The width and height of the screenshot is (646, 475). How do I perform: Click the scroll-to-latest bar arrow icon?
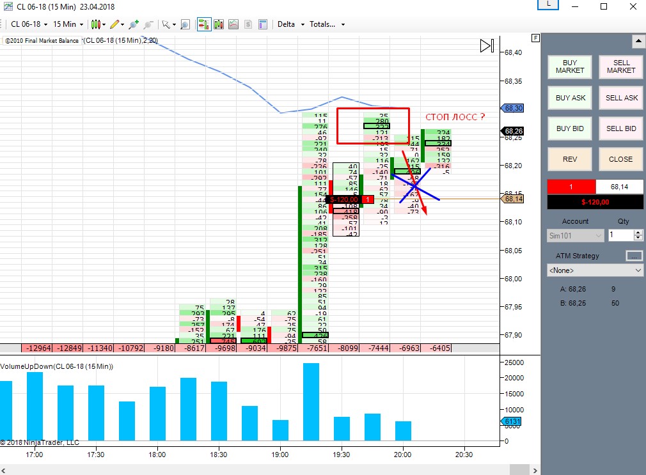(487, 46)
